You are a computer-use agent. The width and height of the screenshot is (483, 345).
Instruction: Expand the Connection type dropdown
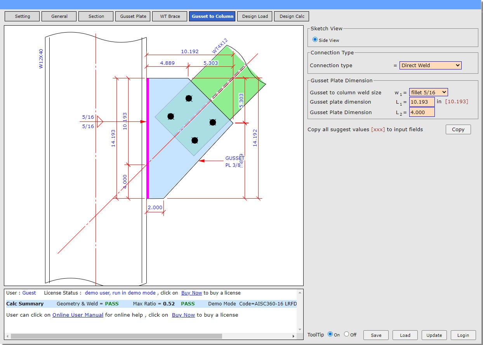point(430,65)
